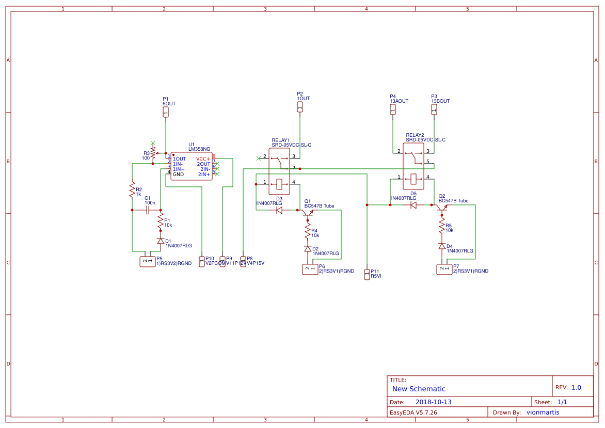Select connector P1 labeled 5OUT
Screen dimensions: 605x428
(166, 112)
